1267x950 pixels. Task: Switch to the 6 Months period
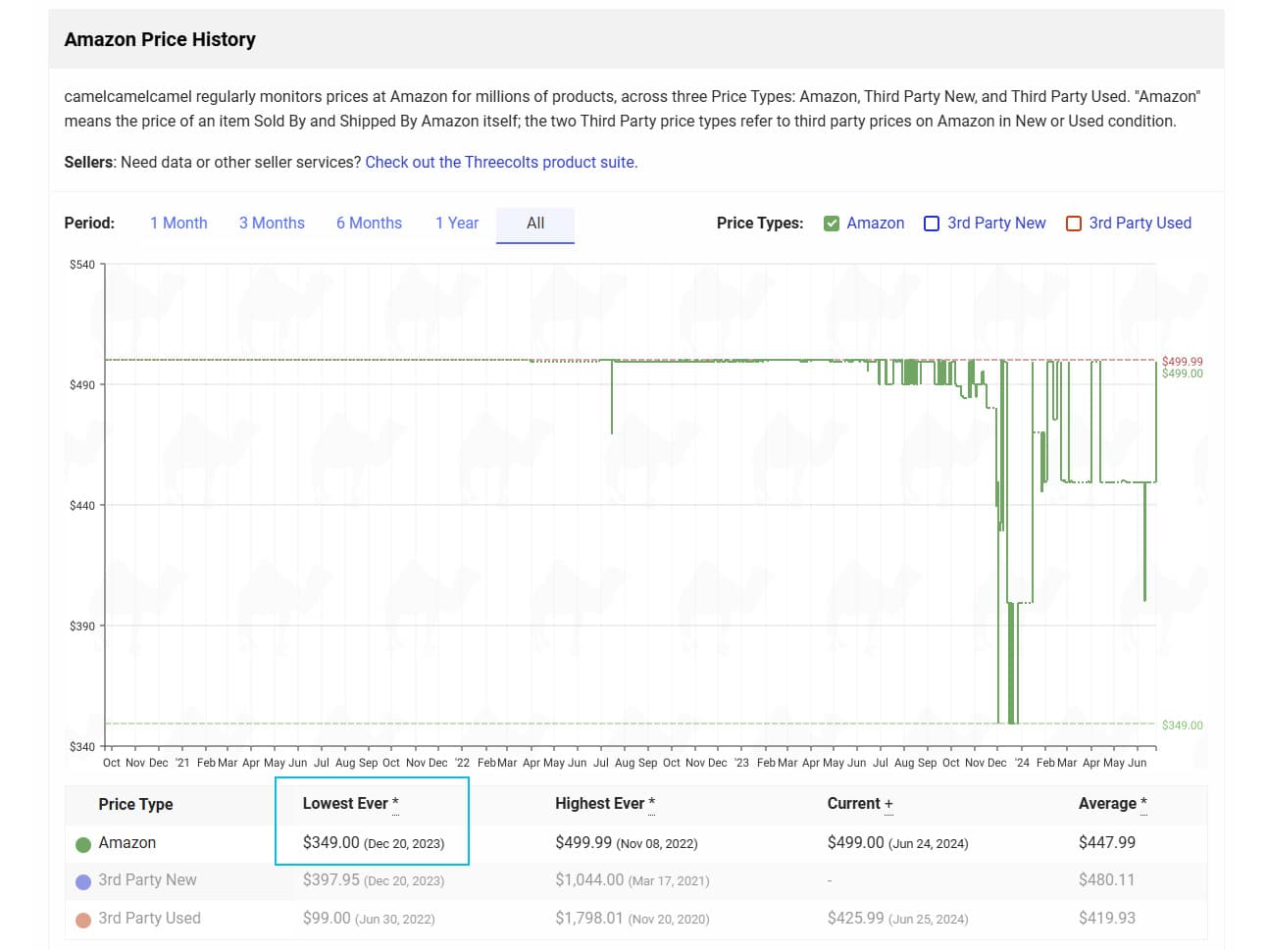[x=369, y=224]
